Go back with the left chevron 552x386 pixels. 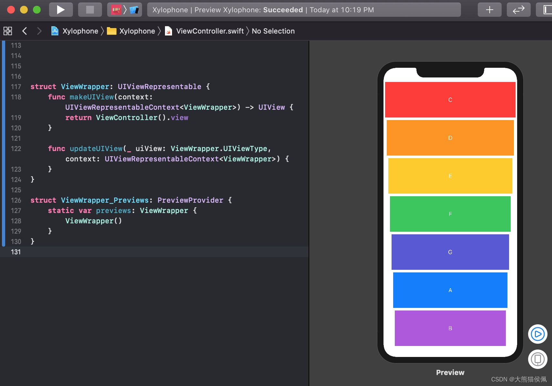[x=25, y=31]
